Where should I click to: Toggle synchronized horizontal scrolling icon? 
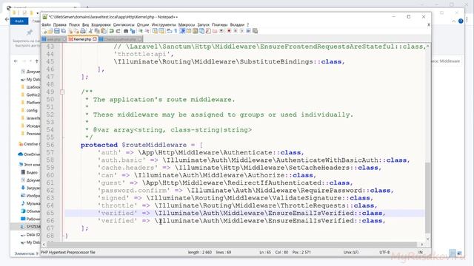[x=161, y=31]
